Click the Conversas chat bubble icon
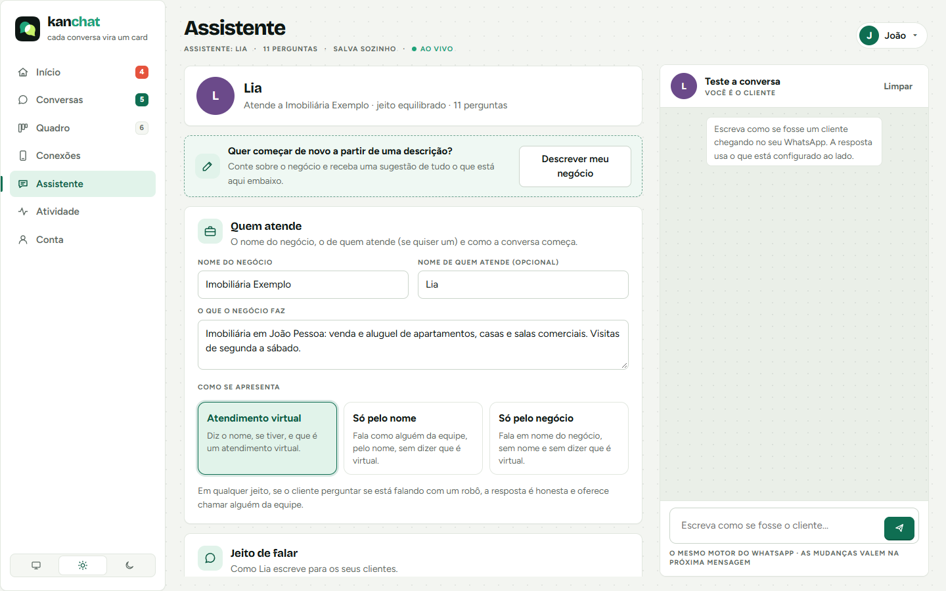Viewport: 946px width, 591px height. [23, 100]
